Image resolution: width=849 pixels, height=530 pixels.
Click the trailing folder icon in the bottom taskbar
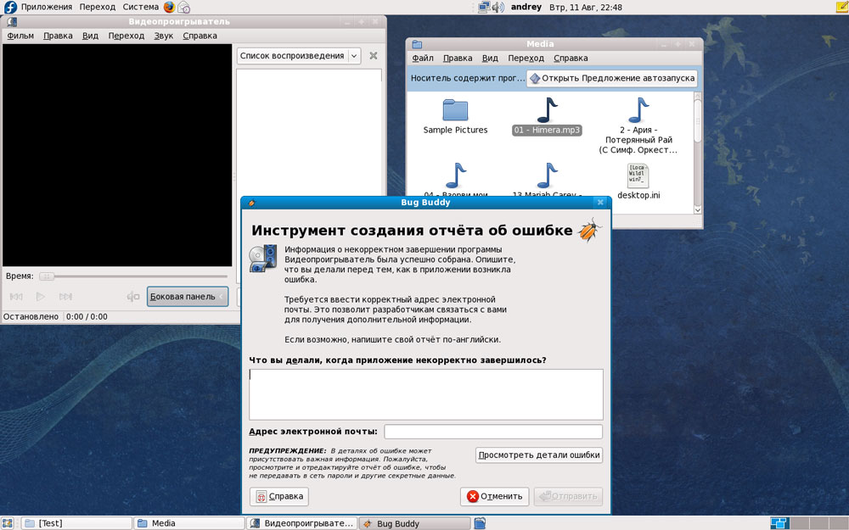pyautogui.click(x=480, y=523)
